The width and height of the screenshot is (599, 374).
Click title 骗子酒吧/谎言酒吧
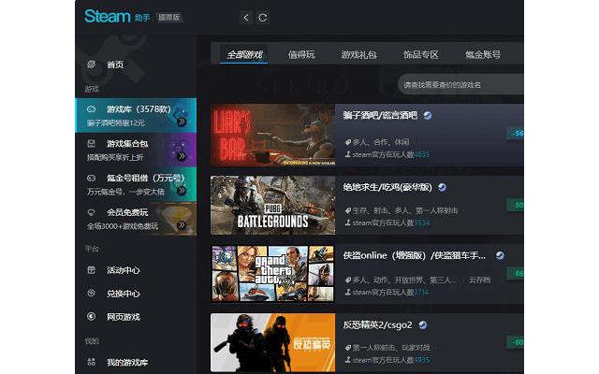click(x=380, y=115)
